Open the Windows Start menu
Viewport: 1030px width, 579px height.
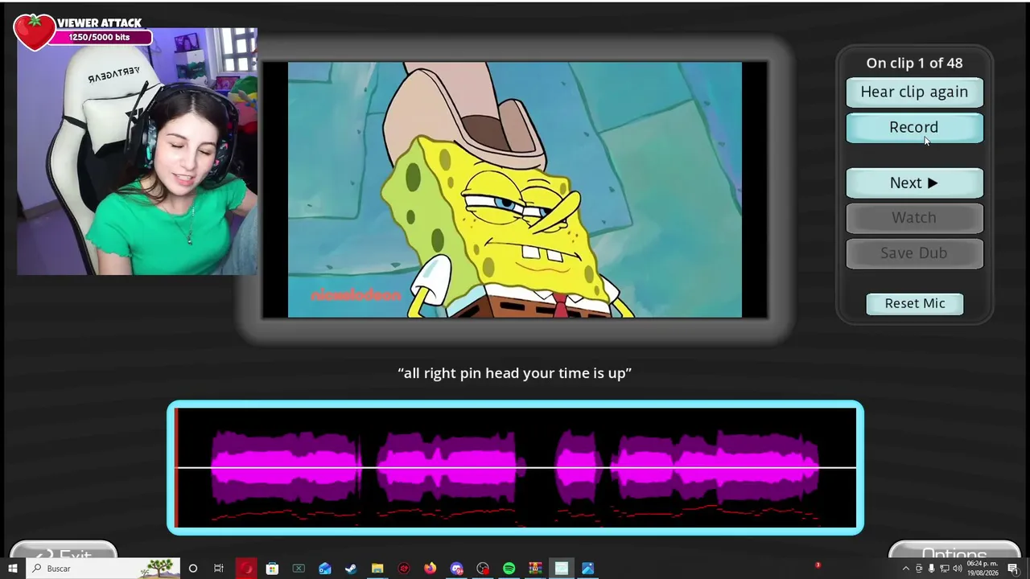(x=13, y=569)
